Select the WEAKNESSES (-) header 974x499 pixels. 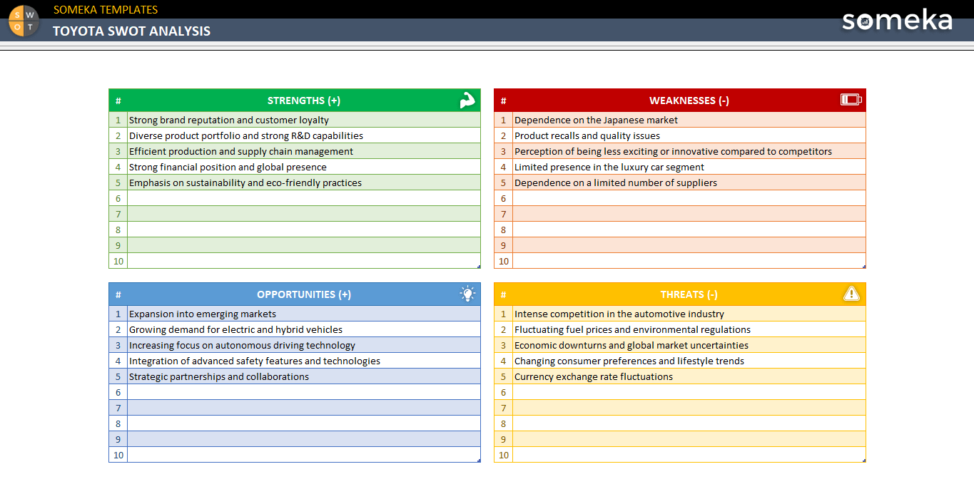pos(689,101)
